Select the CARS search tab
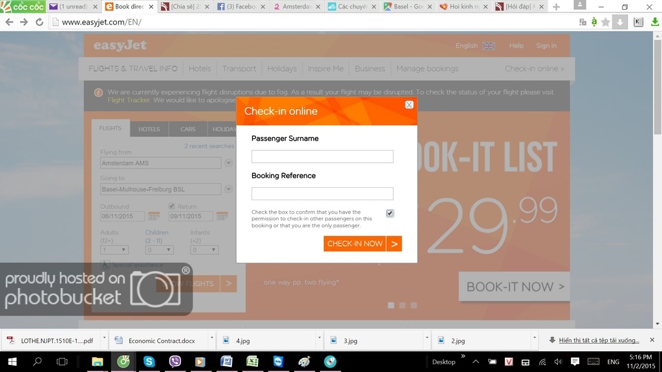662x372 pixels. 188,129
